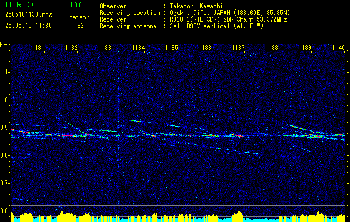
Task: Click the meteor count 62
Action: 81,26
